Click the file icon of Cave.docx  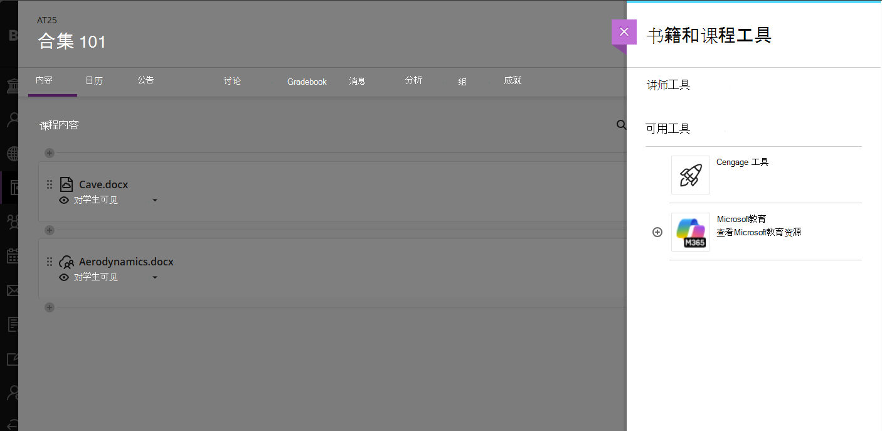66,184
